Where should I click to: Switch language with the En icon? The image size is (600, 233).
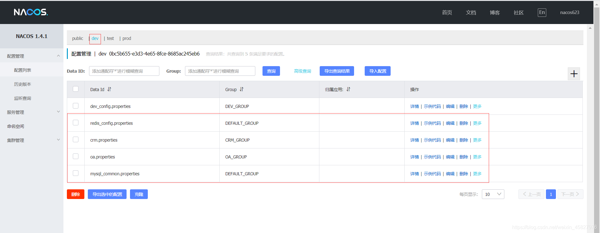click(x=542, y=12)
